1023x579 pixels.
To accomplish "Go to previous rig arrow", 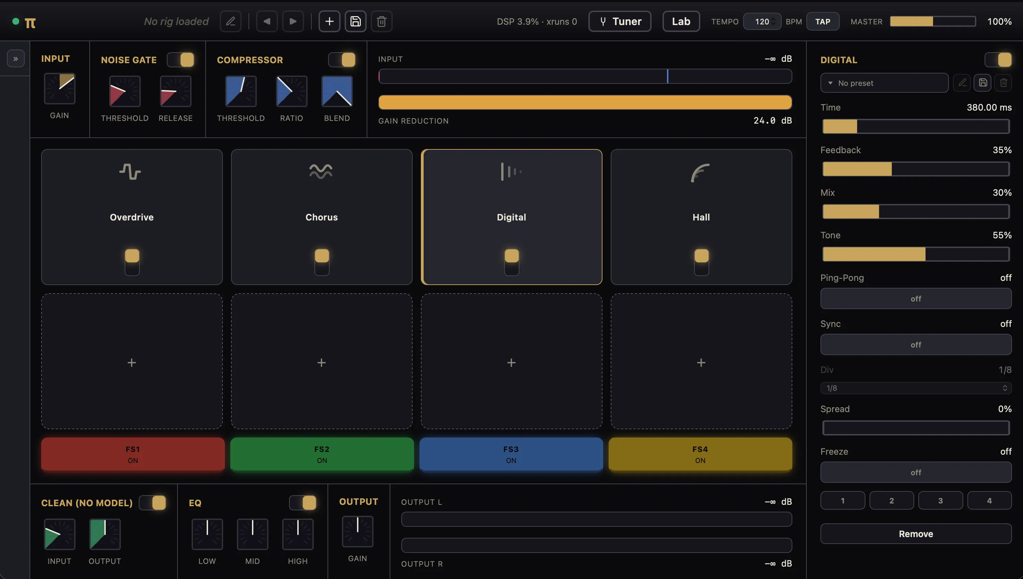I will tap(267, 22).
